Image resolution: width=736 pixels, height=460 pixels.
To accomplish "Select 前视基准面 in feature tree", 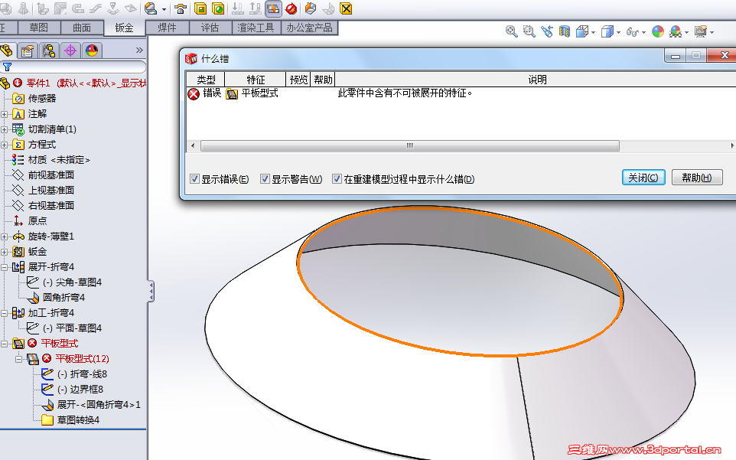I will pyautogui.click(x=50, y=175).
